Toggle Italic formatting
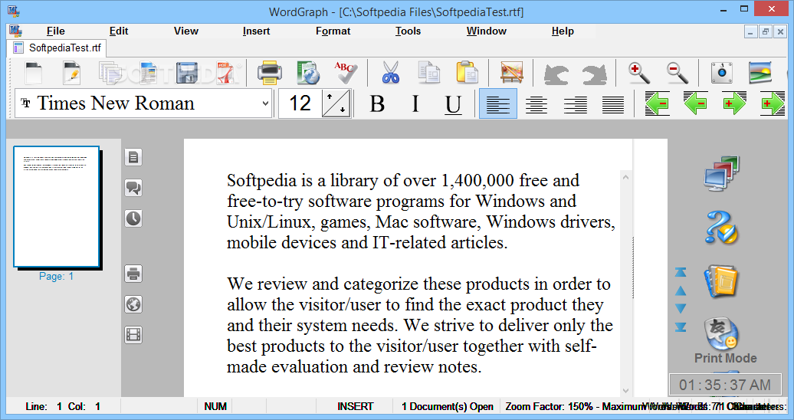Image resolution: width=794 pixels, height=420 pixels. click(415, 103)
